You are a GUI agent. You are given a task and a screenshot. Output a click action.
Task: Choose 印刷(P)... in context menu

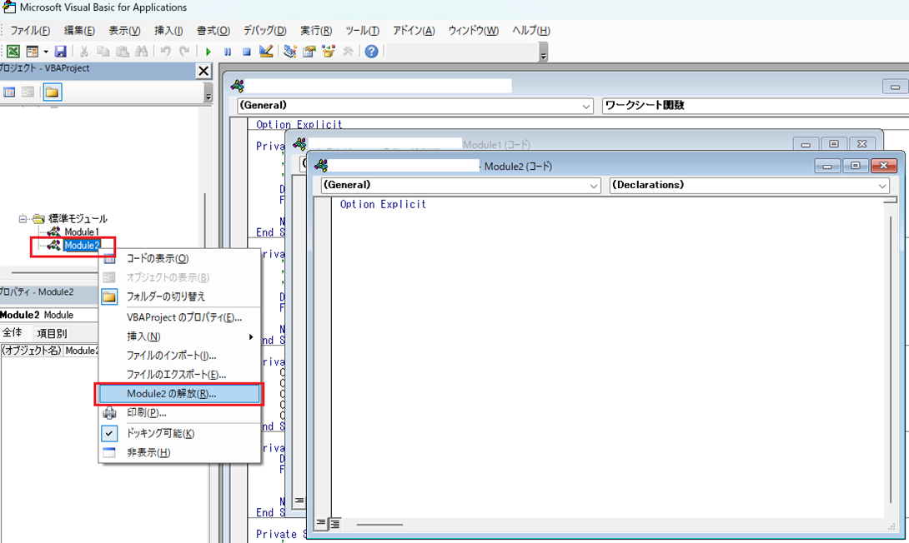tap(179, 413)
